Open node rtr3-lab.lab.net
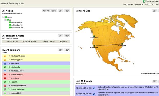Screen dimensions: 159x96 (x=17, y=25)
